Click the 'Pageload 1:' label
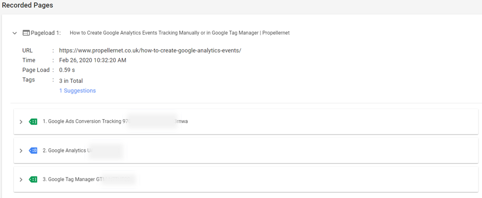 (x=46, y=33)
